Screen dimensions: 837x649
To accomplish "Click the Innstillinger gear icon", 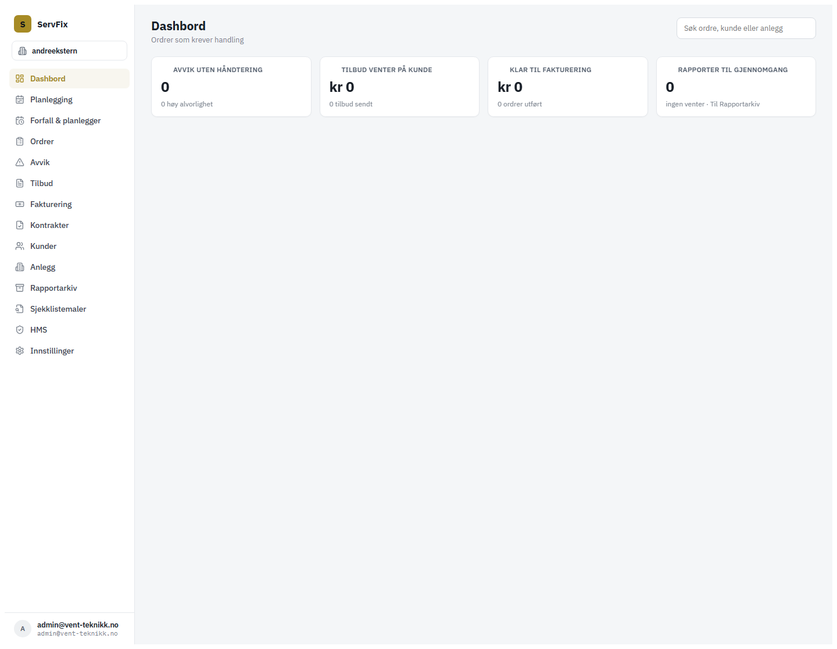I will (x=20, y=351).
